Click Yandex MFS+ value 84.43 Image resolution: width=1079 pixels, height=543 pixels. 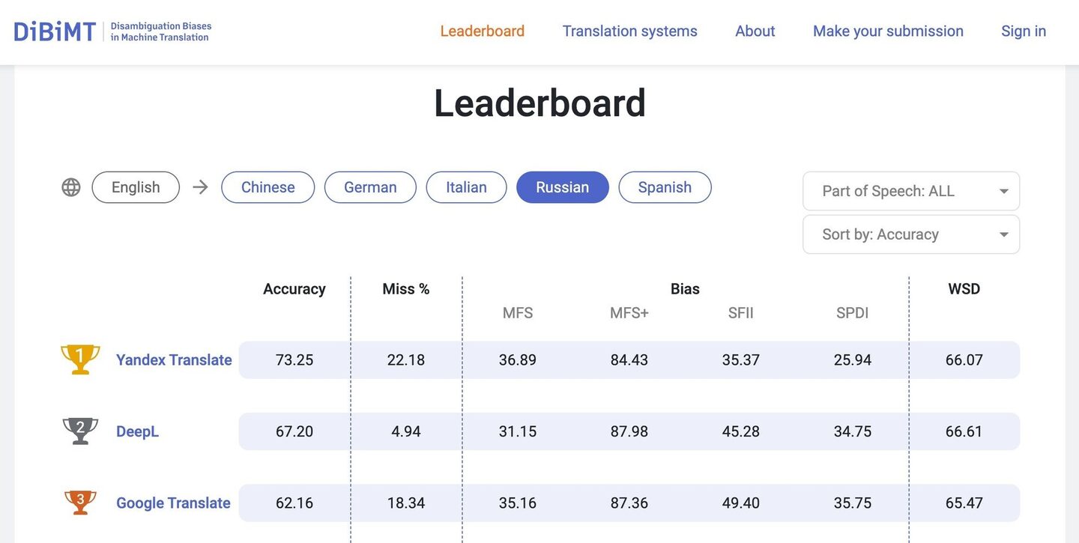click(x=629, y=360)
